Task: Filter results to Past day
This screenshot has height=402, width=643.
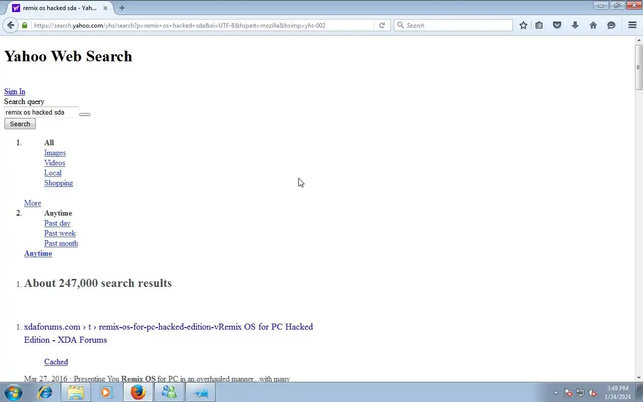Action: [x=57, y=223]
